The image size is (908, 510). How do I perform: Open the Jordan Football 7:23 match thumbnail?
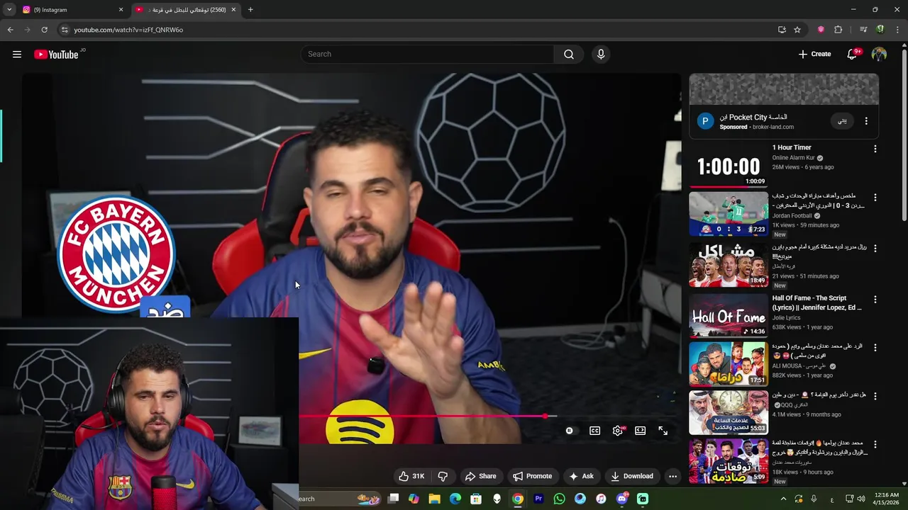click(x=729, y=214)
